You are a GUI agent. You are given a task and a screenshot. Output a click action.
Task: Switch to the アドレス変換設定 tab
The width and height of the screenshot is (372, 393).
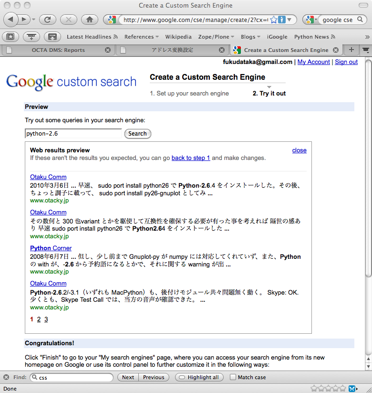click(172, 50)
